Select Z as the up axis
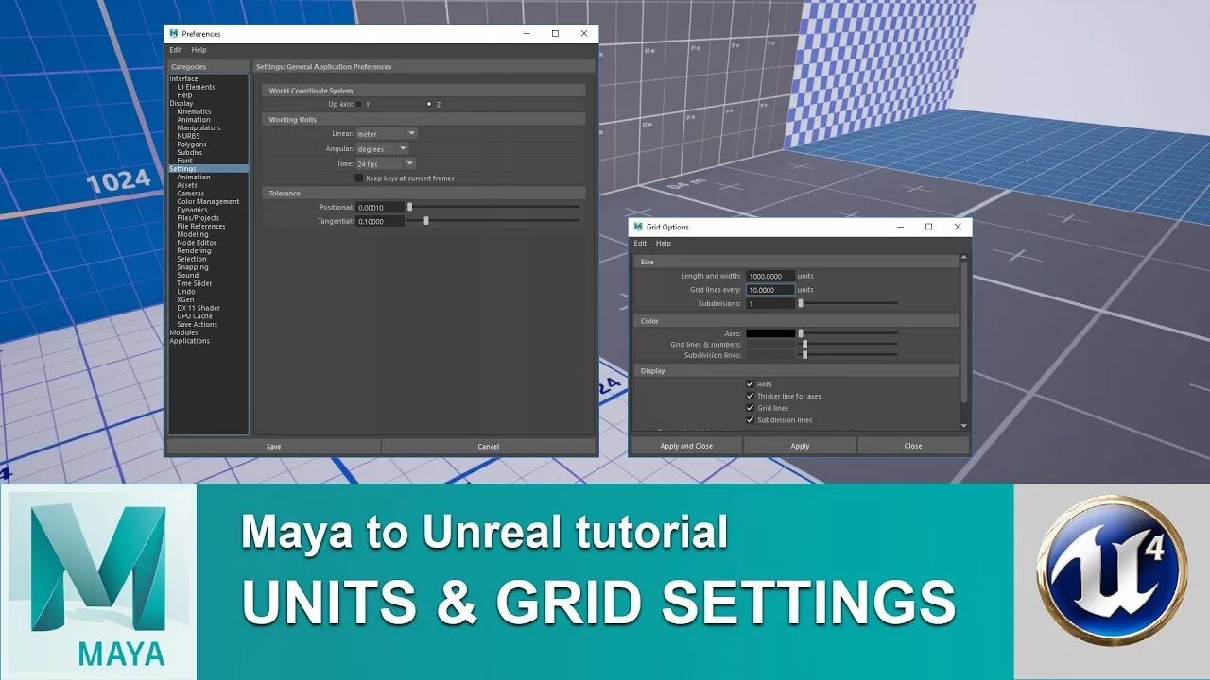The image size is (1210, 680). click(x=429, y=104)
